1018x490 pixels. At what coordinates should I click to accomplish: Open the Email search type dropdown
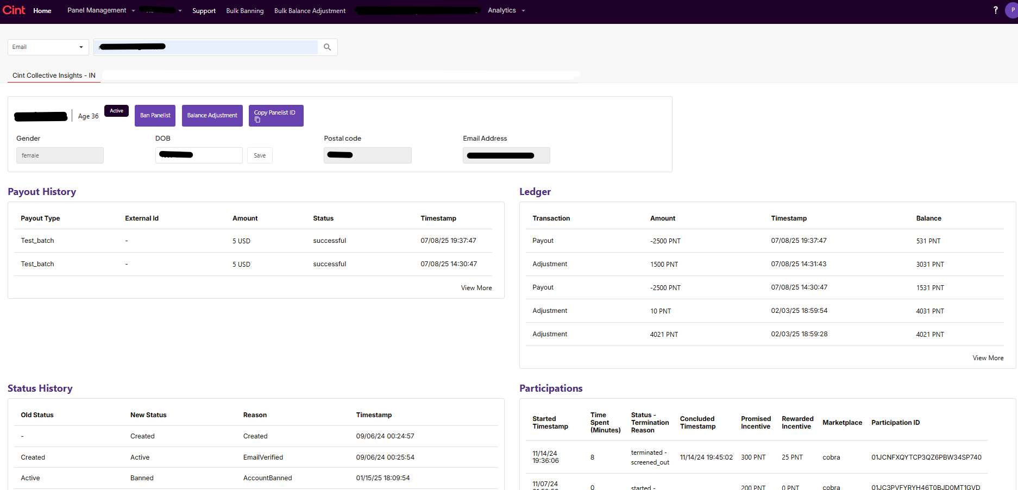(x=48, y=47)
